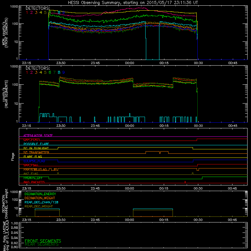Image resolution: width=251 pixels, height=251 pixels.
Task: Click the SAA_FLAG label
Action: pyautogui.click(x=31, y=165)
